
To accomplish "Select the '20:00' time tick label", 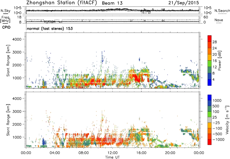I will [170, 153].
